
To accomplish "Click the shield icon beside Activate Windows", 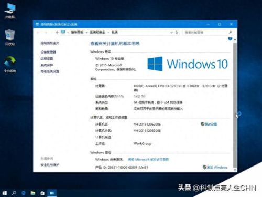I will click(204, 167).
